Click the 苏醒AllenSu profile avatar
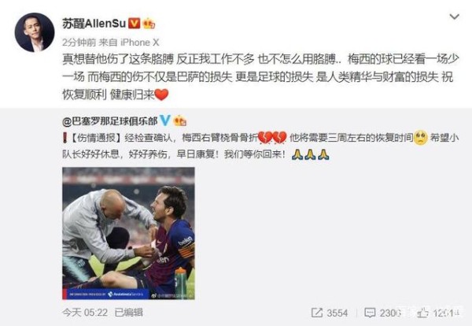The width and height of the screenshot is (472, 326). pos(35,32)
